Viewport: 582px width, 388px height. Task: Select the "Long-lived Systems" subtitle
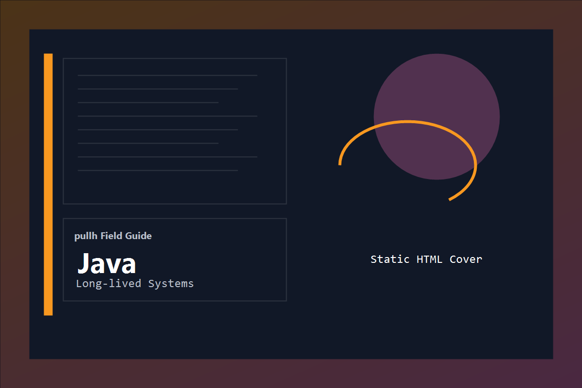(135, 284)
